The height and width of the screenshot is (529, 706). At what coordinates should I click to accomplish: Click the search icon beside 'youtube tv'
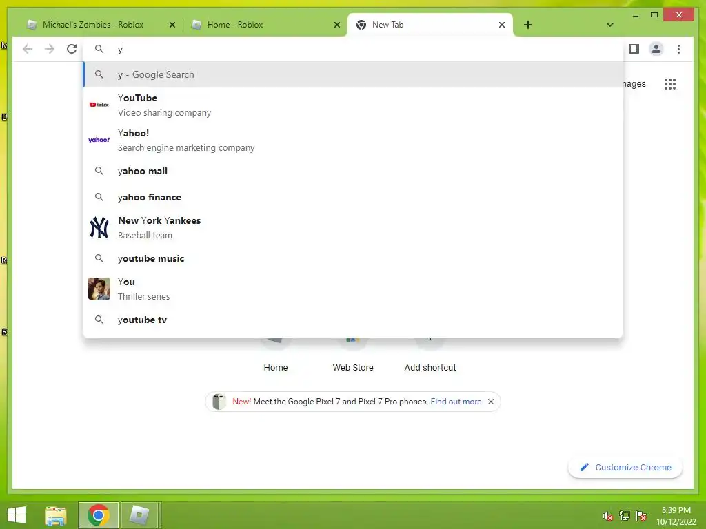[x=99, y=320]
